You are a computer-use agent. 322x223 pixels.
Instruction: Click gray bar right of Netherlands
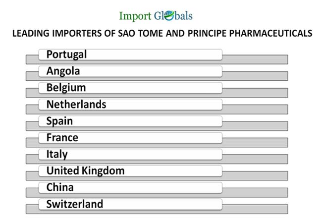(255, 110)
